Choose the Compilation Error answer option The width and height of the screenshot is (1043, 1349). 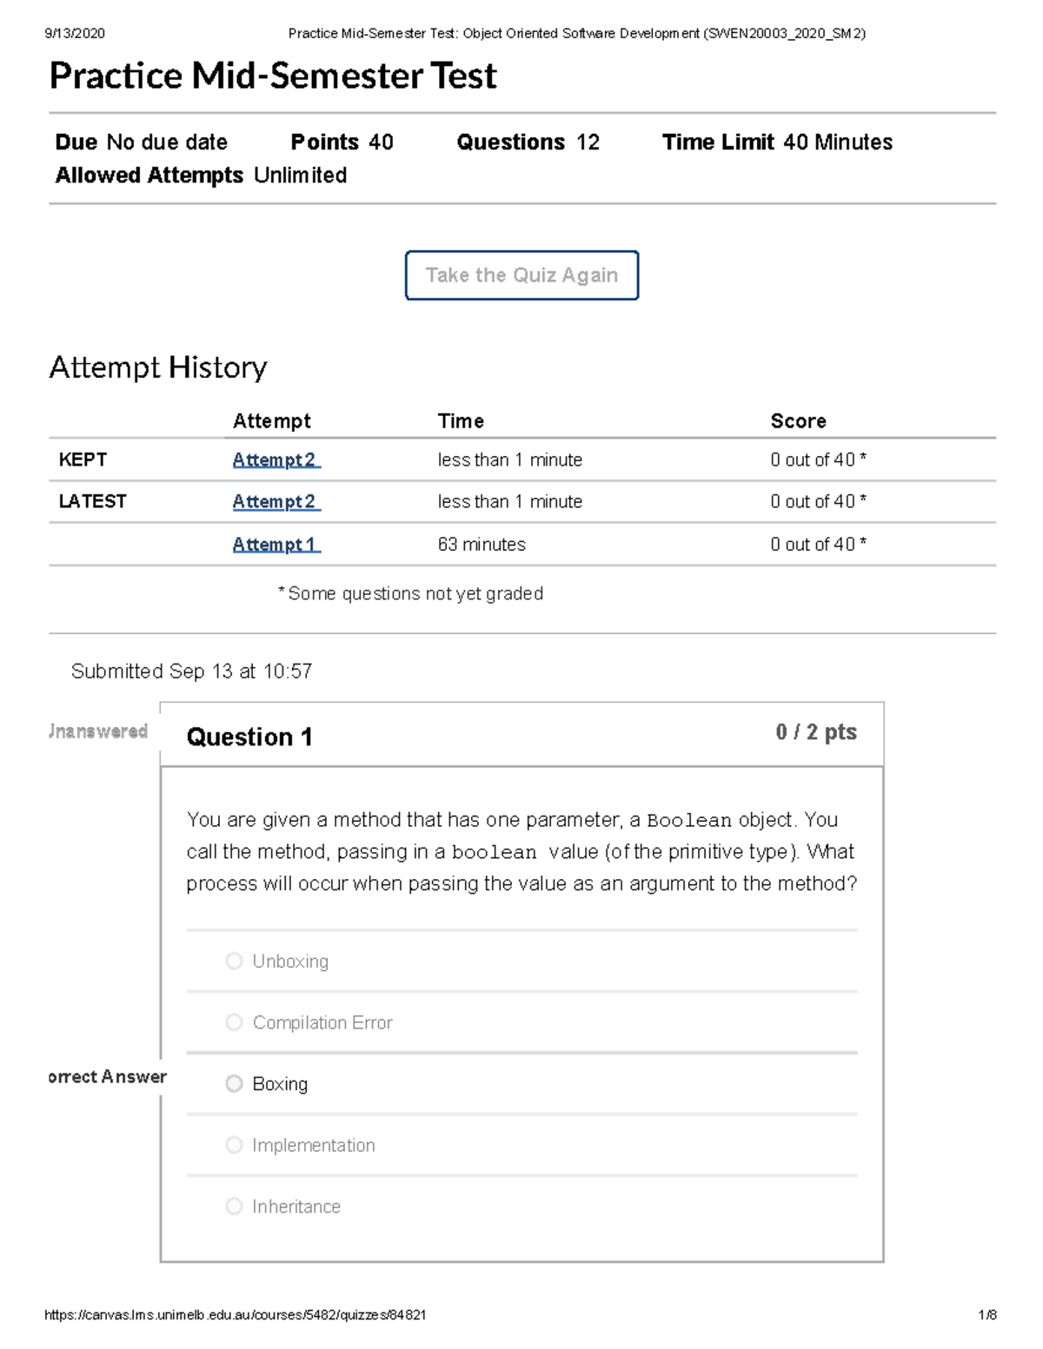[234, 1022]
